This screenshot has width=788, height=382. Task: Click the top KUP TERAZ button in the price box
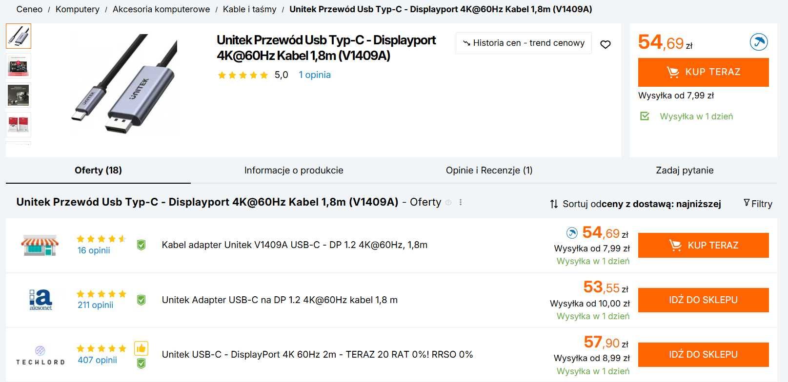(x=704, y=72)
